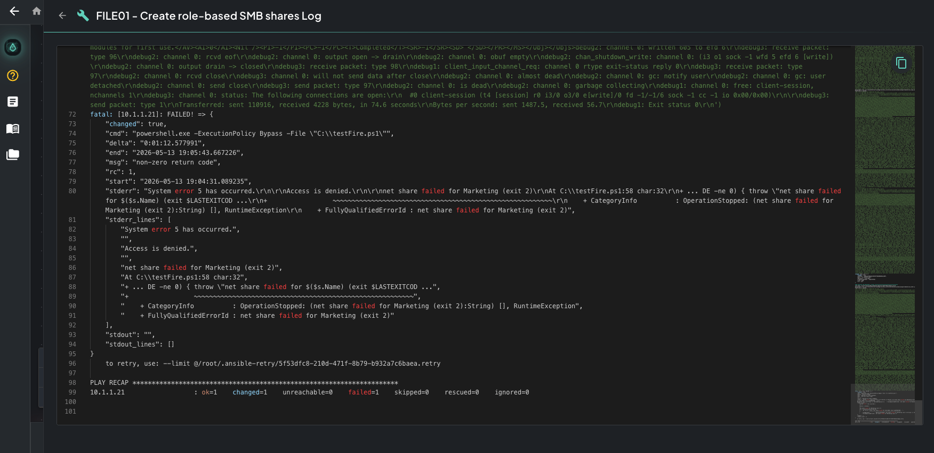Click the ignored=0 recap value

coord(512,392)
